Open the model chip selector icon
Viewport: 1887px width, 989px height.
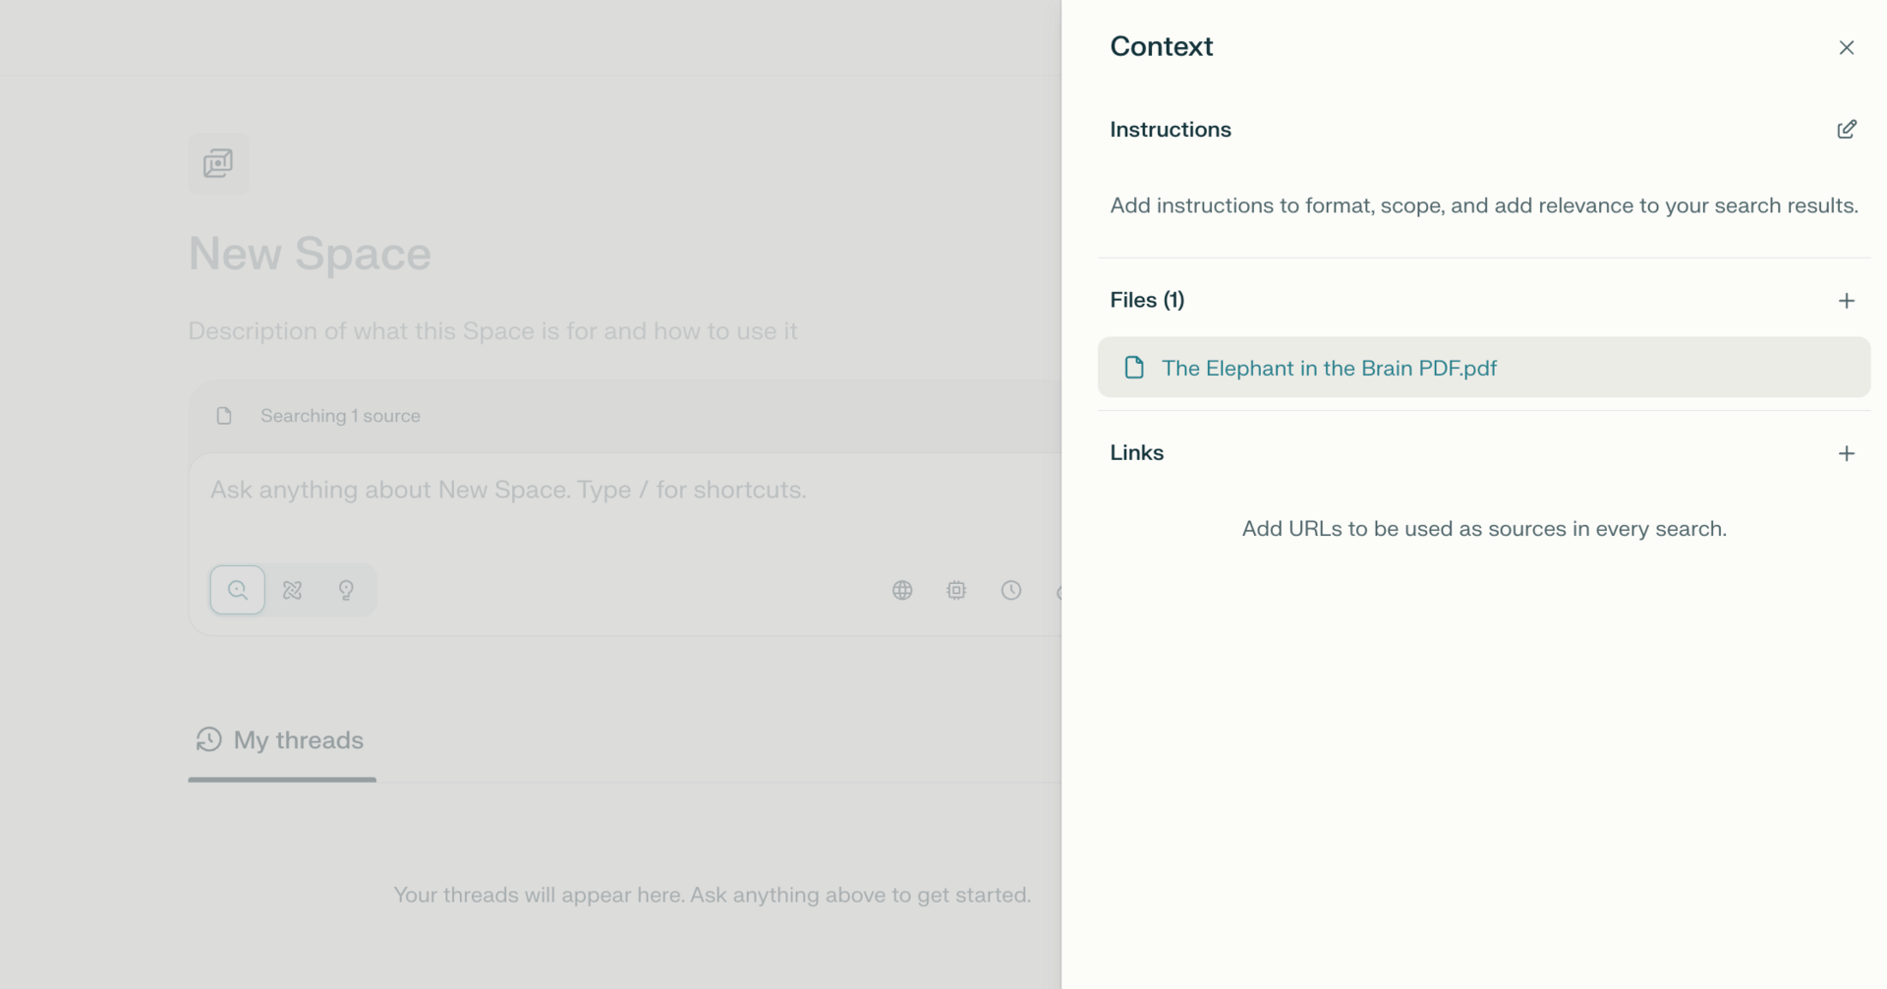click(x=956, y=590)
